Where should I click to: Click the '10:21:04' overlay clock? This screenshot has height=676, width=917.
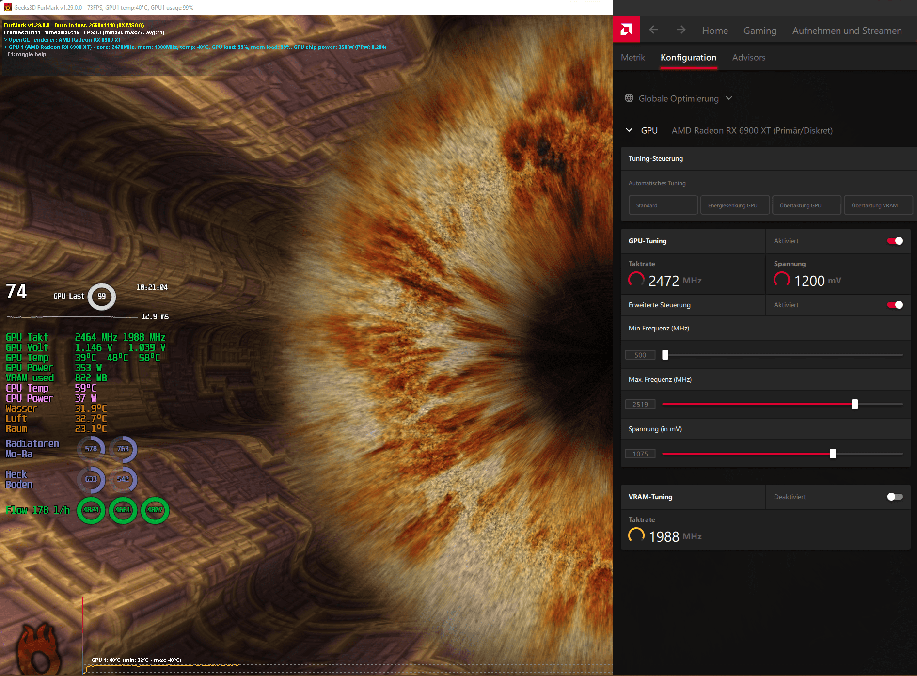click(x=152, y=287)
